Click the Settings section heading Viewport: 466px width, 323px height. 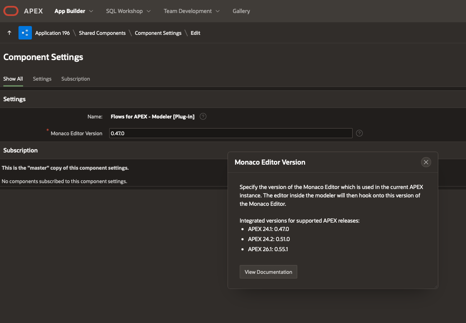pyautogui.click(x=14, y=99)
